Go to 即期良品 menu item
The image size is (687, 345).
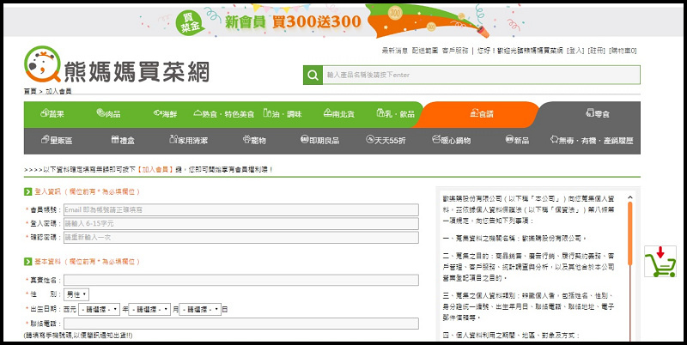pyautogui.click(x=319, y=141)
